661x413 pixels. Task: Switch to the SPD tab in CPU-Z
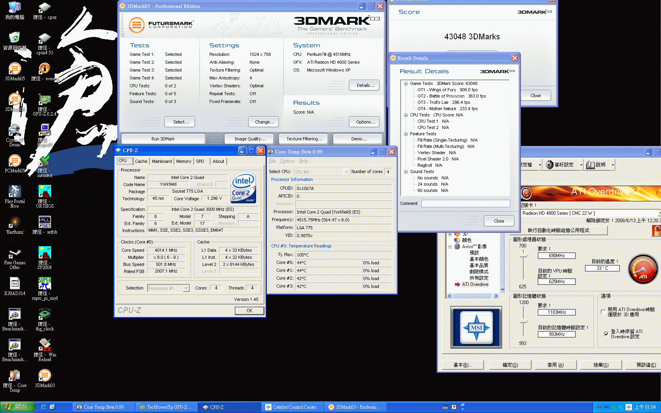tap(200, 161)
